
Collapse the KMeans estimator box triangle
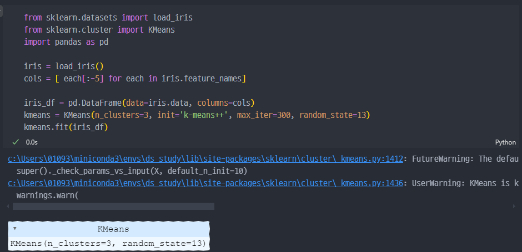[x=14, y=228]
